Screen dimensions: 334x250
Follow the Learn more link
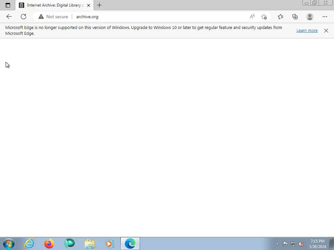pyautogui.click(x=307, y=30)
